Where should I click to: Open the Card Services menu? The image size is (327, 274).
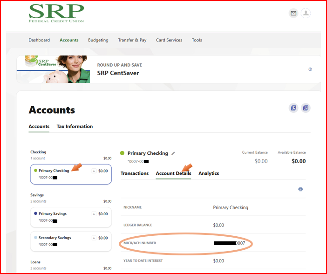click(169, 40)
